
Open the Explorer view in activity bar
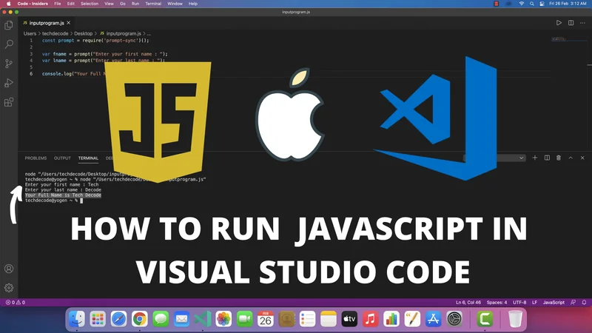[9, 25]
